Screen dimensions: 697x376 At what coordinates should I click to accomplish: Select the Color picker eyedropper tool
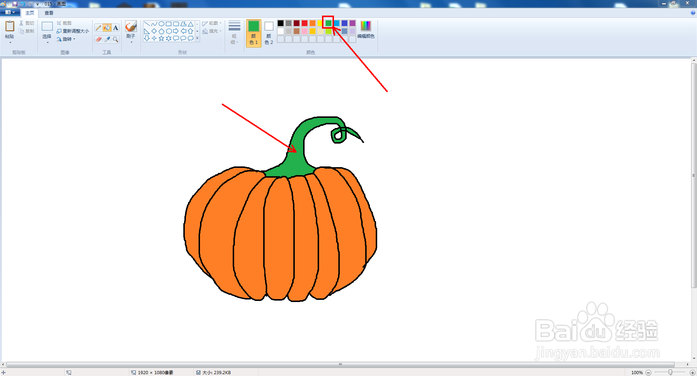[107, 39]
